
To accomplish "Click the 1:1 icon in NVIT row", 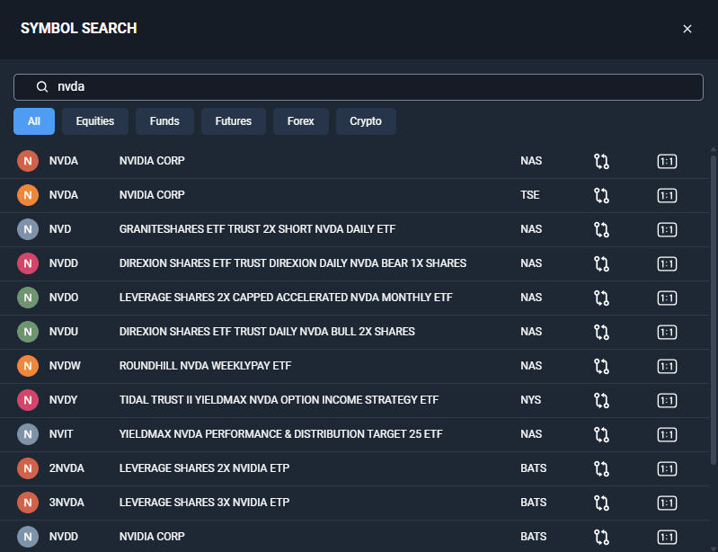I will click(x=667, y=435).
